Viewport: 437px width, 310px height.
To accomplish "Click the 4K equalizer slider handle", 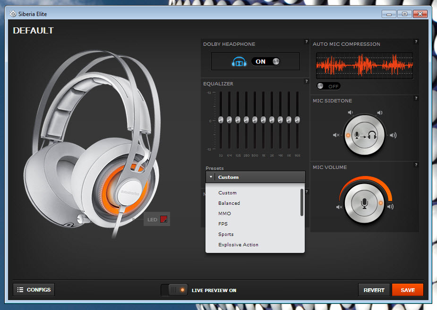I will 280,120.
